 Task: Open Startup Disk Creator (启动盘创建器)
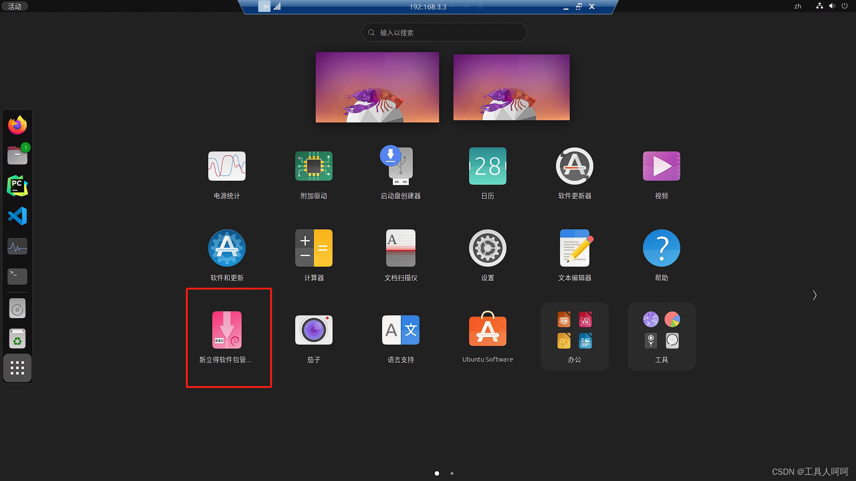(400, 165)
